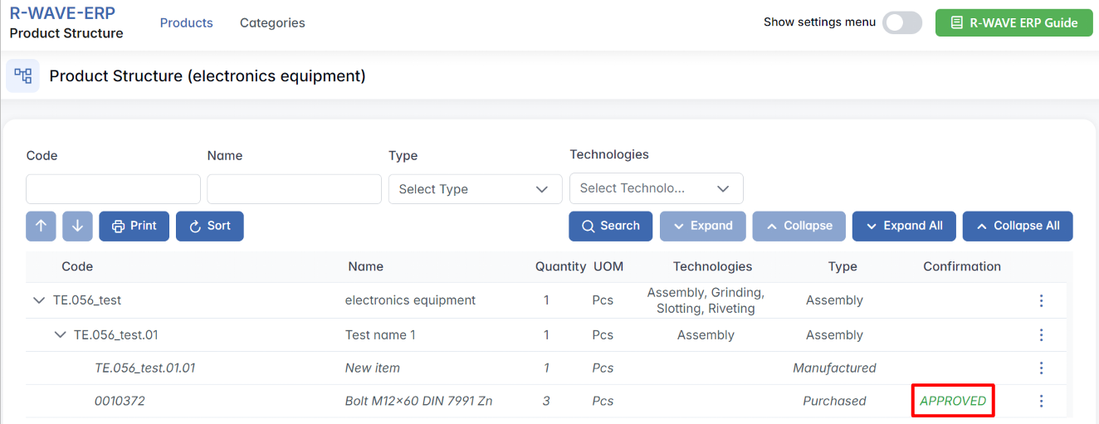Click the product structure tree icon
The width and height of the screenshot is (1099, 424).
click(23, 76)
